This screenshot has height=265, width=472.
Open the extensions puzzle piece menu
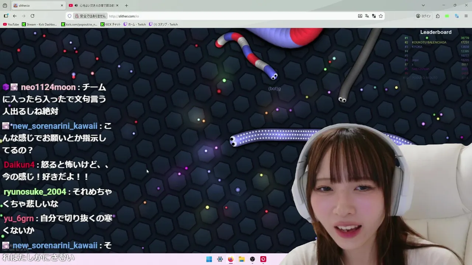pyautogui.click(x=438, y=16)
